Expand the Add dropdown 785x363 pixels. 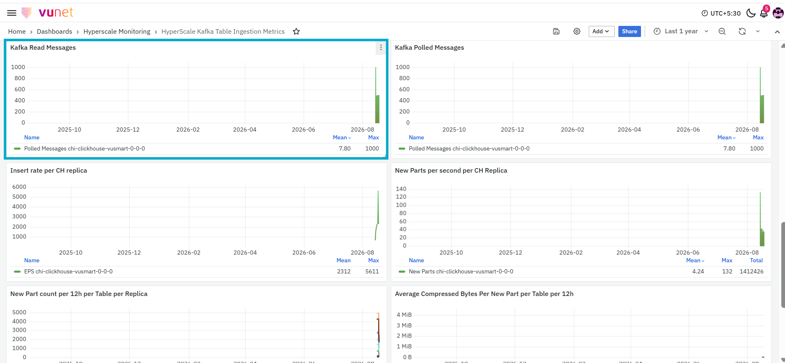[x=602, y=31]
